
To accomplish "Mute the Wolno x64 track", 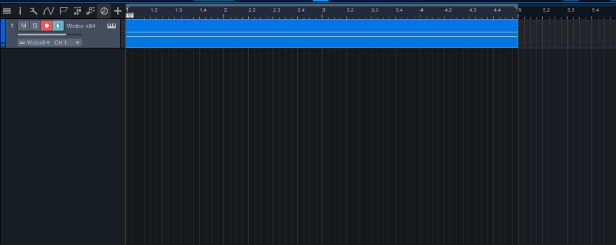I will (x=24, y=26).
